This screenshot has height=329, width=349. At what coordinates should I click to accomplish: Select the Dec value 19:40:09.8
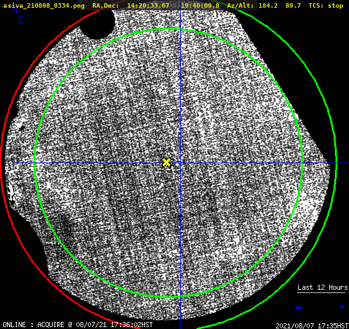(x=200, y=6)
